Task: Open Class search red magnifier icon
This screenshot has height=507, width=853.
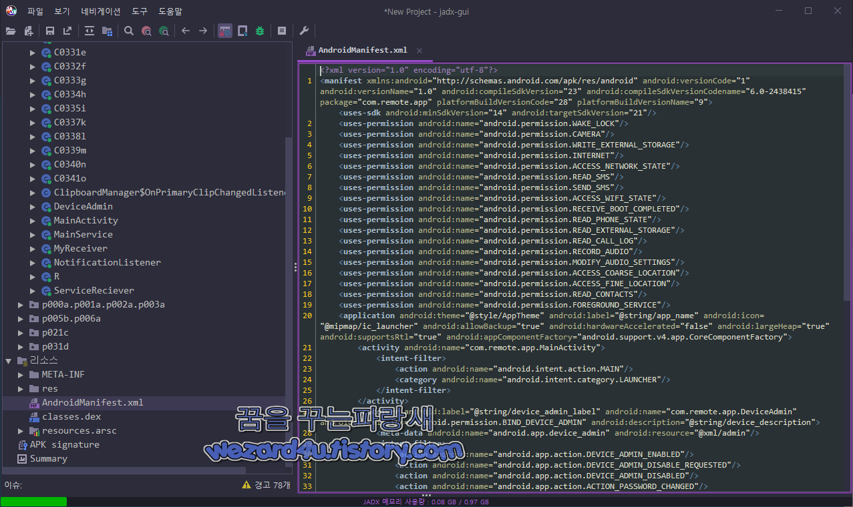Action: [146, 31]
